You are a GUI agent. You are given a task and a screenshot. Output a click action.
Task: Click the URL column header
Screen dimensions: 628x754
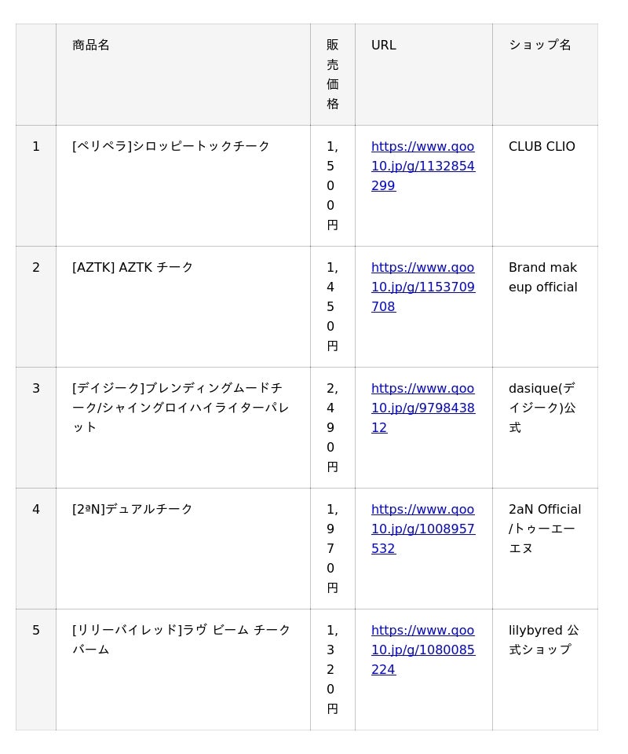click(x=384, y=45)
